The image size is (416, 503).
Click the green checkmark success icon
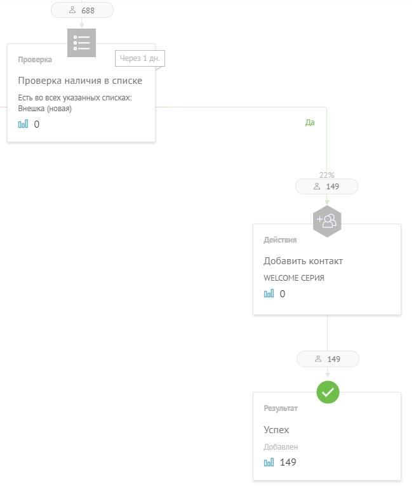pyautogui.click(x=328, y=392)
